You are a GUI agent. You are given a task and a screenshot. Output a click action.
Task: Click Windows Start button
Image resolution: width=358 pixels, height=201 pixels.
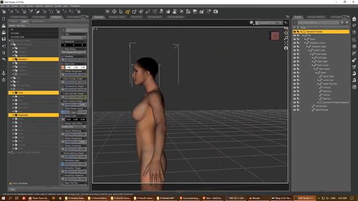(3, 198)
